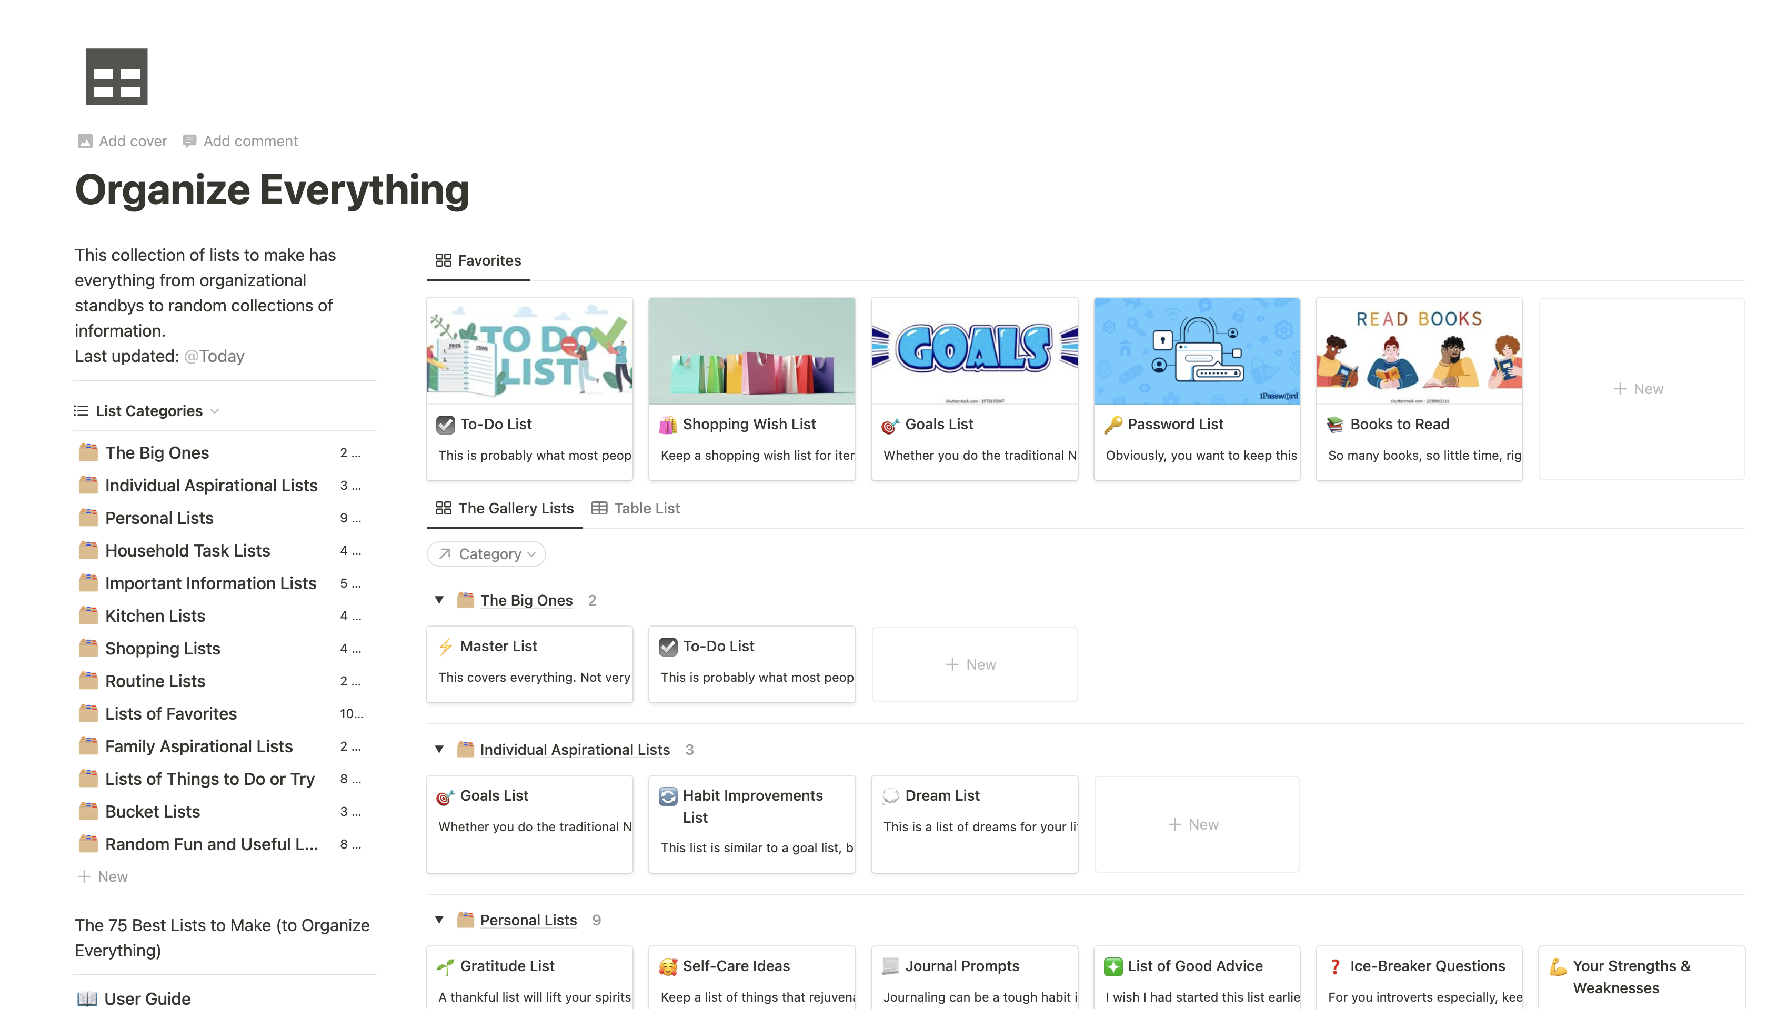Open the User Guide page

tap(147, 998)
